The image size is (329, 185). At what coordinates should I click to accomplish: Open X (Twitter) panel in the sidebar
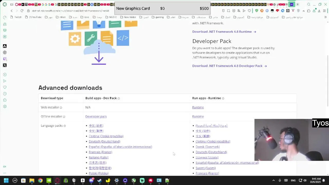pos(5,65)
